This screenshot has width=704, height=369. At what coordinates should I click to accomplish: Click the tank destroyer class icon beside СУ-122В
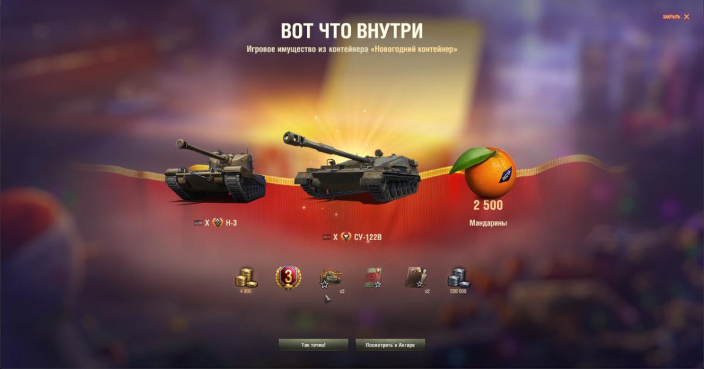tap(346, 237)
